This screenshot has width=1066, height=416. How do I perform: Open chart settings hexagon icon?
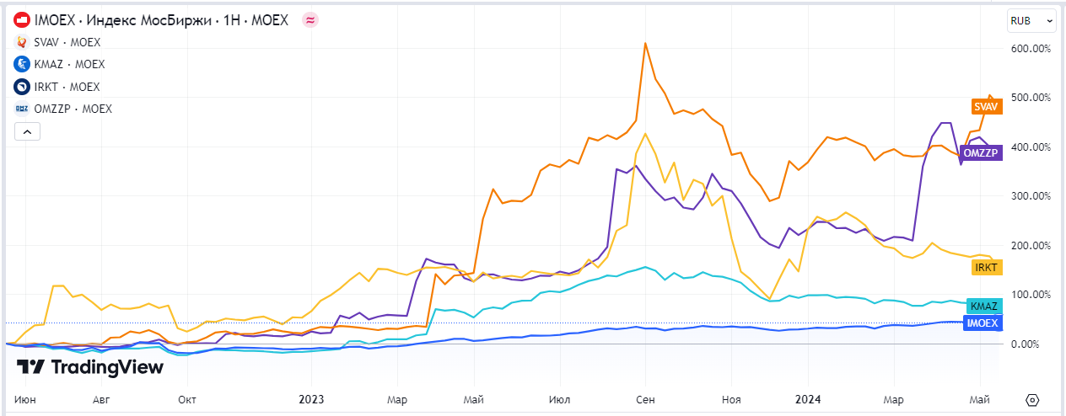point(1031,399)
